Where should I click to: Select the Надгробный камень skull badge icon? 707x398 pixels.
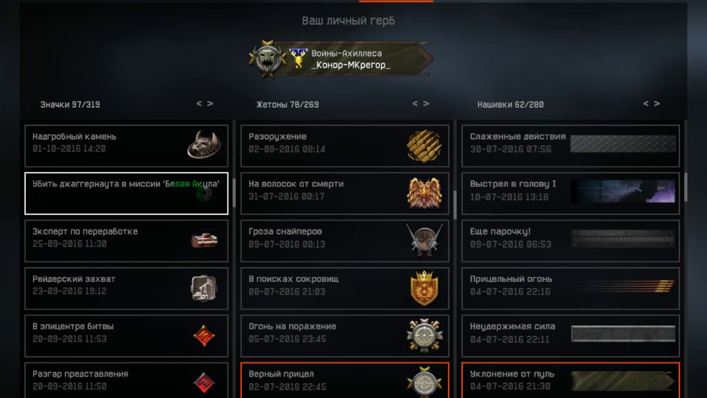pos(204,145)
